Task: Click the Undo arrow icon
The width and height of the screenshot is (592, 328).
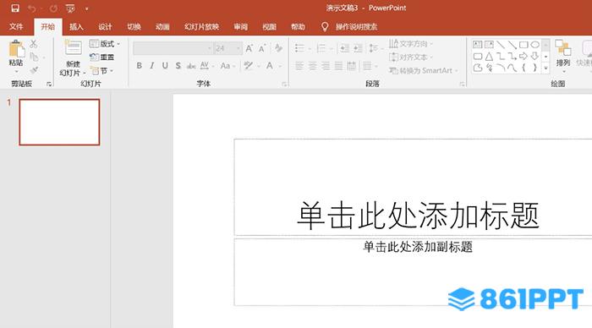Action: click(x=32, y=8)
